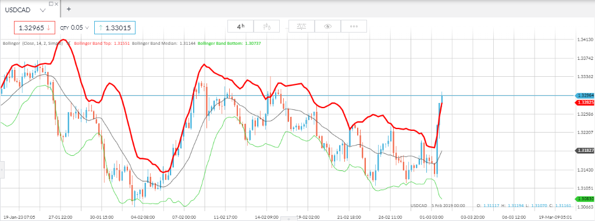
Task: Remove the Bollinger indicator with the X
Action: coord(69,43)
